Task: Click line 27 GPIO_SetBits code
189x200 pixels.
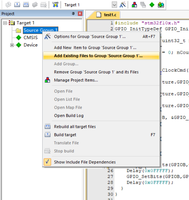Action: click(158, 177)
